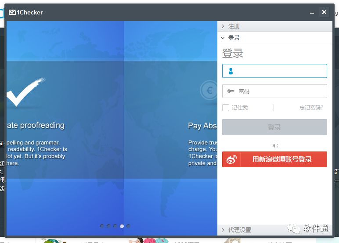Viewport: 339px width, 243px height.
Task: Click the 'Pay Abs' slide heading
Action: click(x=202, y=126)
